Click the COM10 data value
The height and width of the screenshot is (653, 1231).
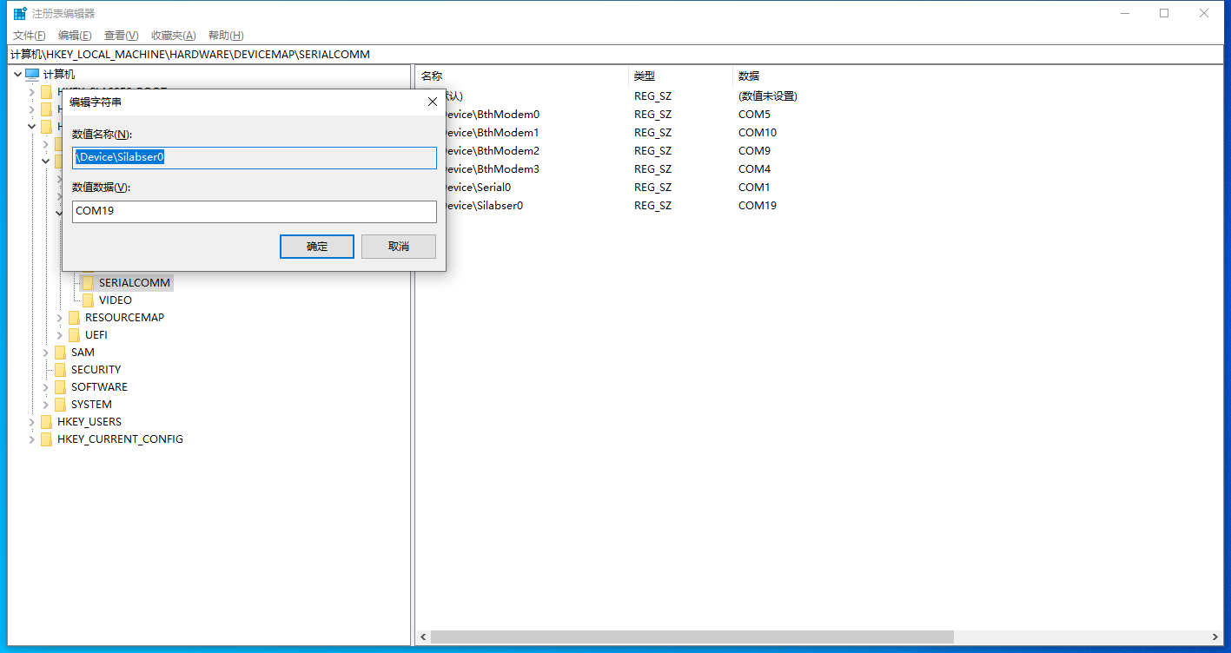(x=758, y=133)
